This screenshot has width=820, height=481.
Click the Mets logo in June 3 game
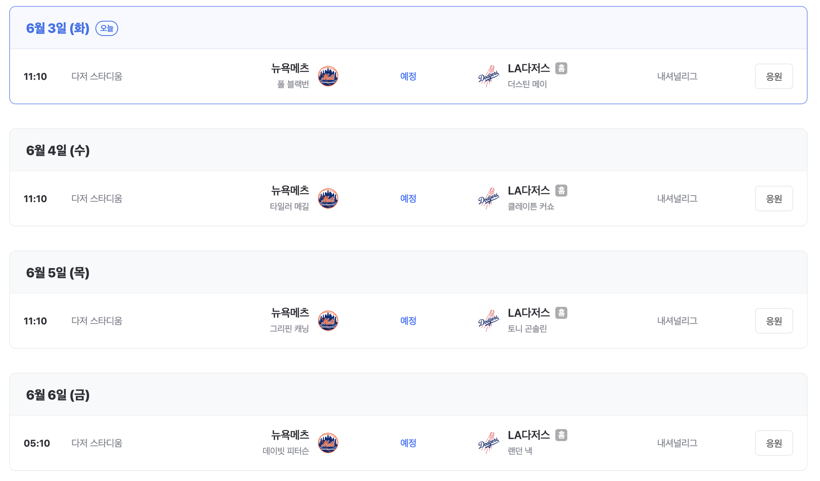(x=328, y=76)
